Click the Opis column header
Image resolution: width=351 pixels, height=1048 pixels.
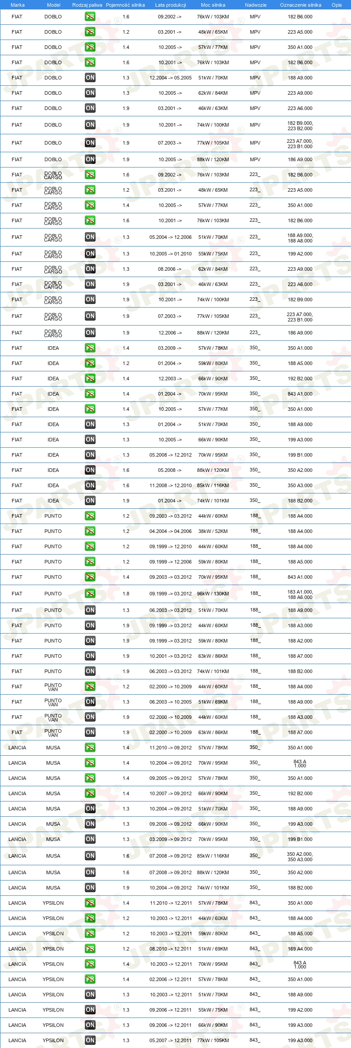click(x=337, y=5)
